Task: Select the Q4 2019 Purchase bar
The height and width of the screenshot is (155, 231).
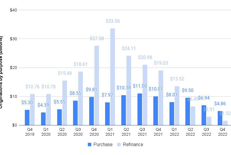Action: [x=27, y=117]
